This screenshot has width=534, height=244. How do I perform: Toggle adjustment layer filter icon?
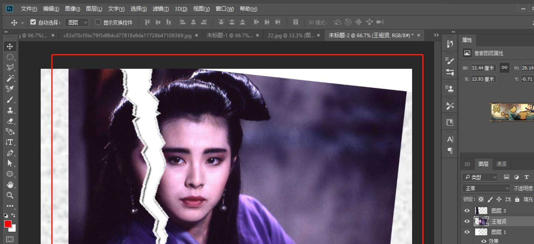[x=517, y=177]
